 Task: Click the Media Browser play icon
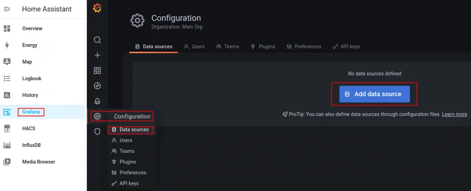(x=7, y=162)
